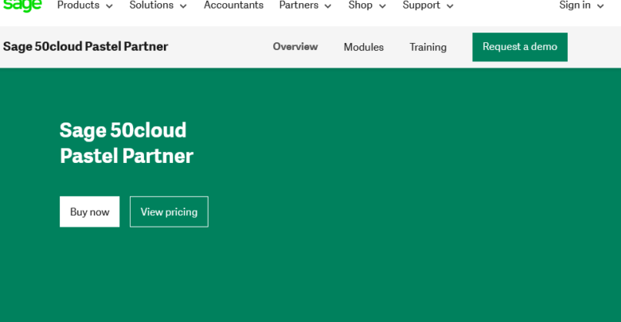Select the Shop menu text
Viewport: 621px width, 322px height.
[360, 6]
